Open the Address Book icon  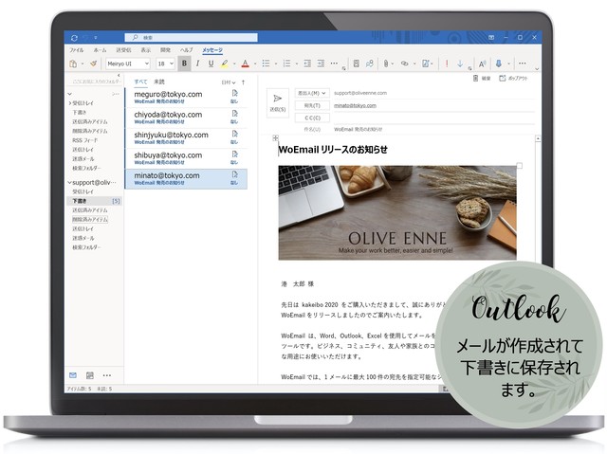(357, 64)
